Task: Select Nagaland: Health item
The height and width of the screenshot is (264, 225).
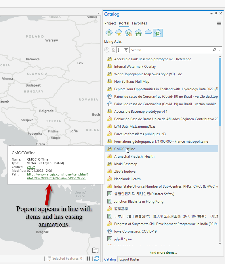Action: [x=161, y=179]
